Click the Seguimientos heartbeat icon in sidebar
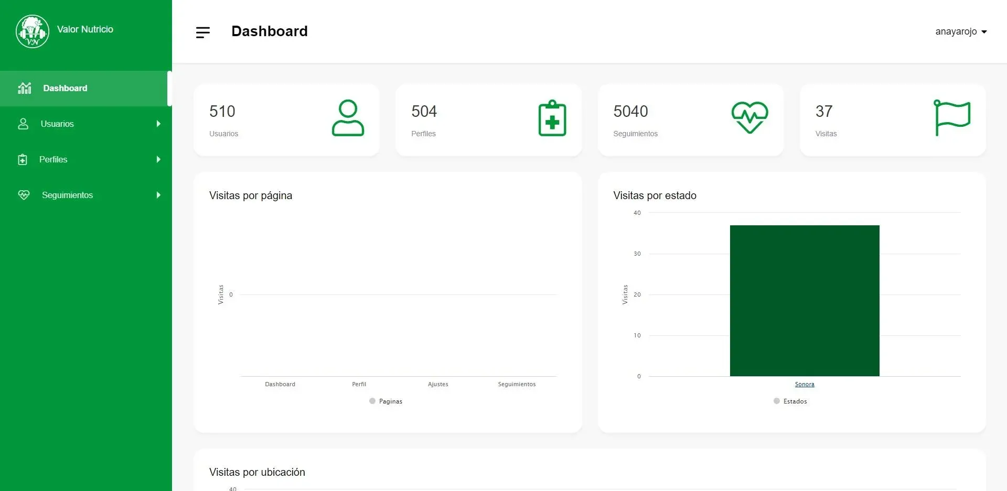This screenshot has height=491, width=1007. (24, 195)
